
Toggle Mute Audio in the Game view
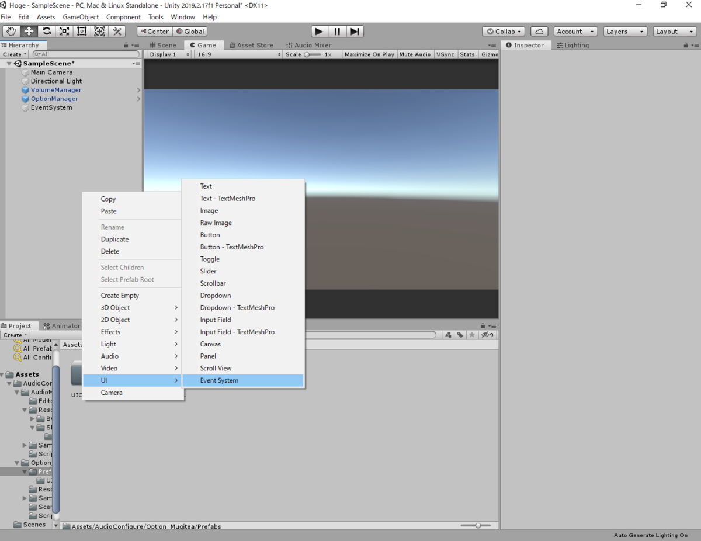coord(415,54)
